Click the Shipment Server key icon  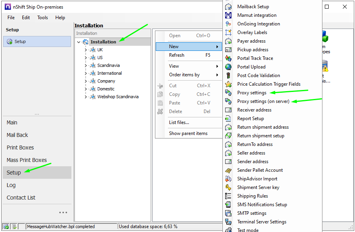coord(228,187)
